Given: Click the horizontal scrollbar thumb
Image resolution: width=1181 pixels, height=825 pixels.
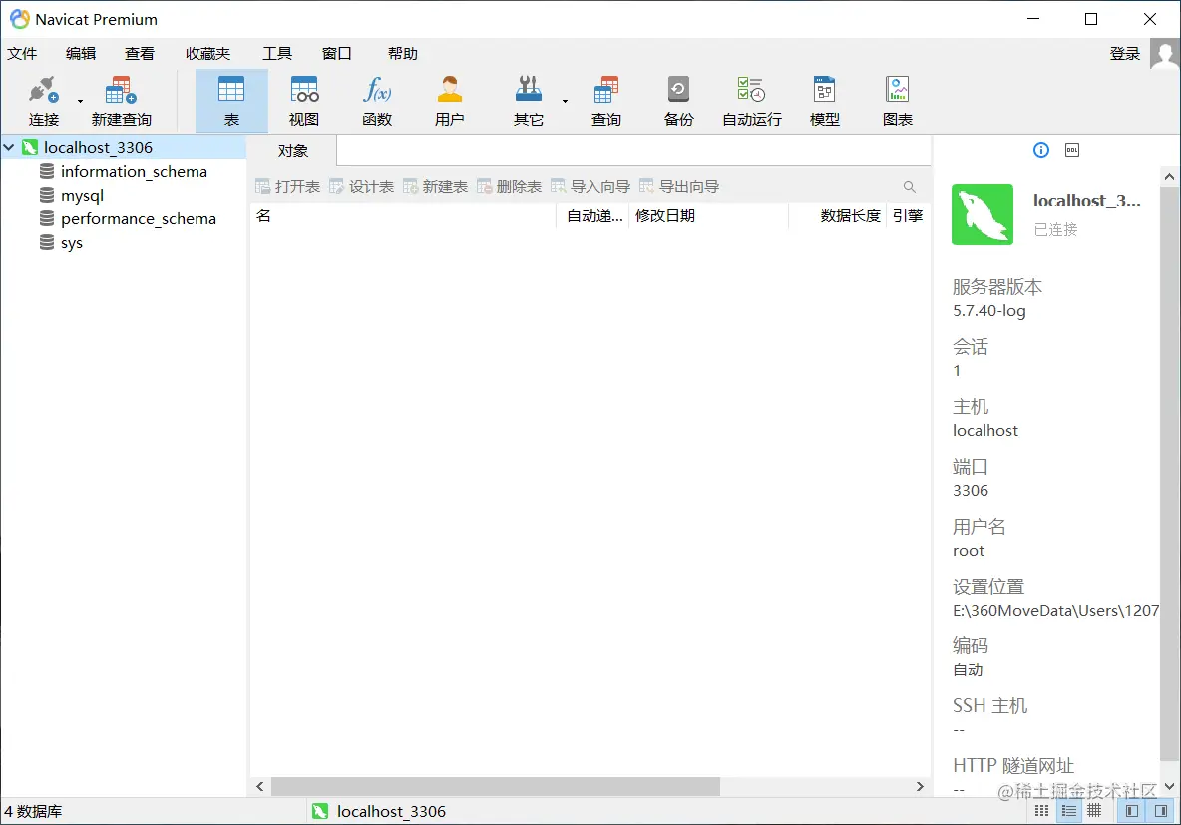Looking at the screenshot, I should 496,786.
